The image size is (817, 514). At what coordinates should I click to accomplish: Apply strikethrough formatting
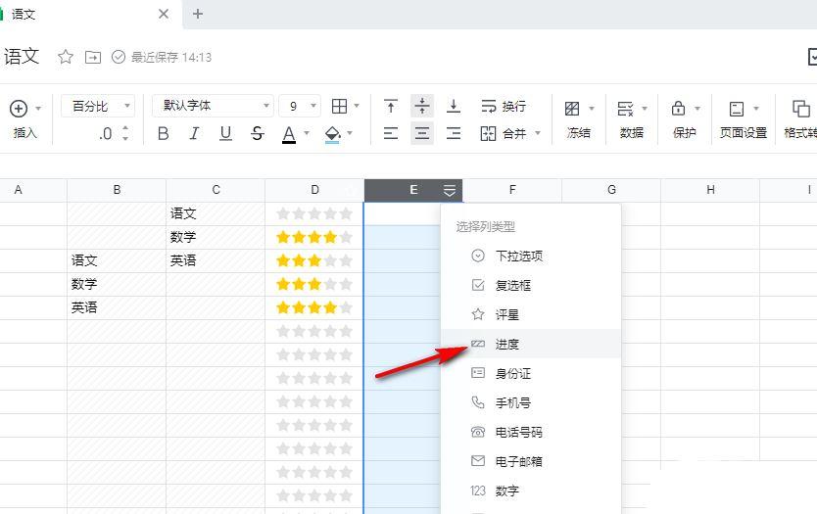257,133
